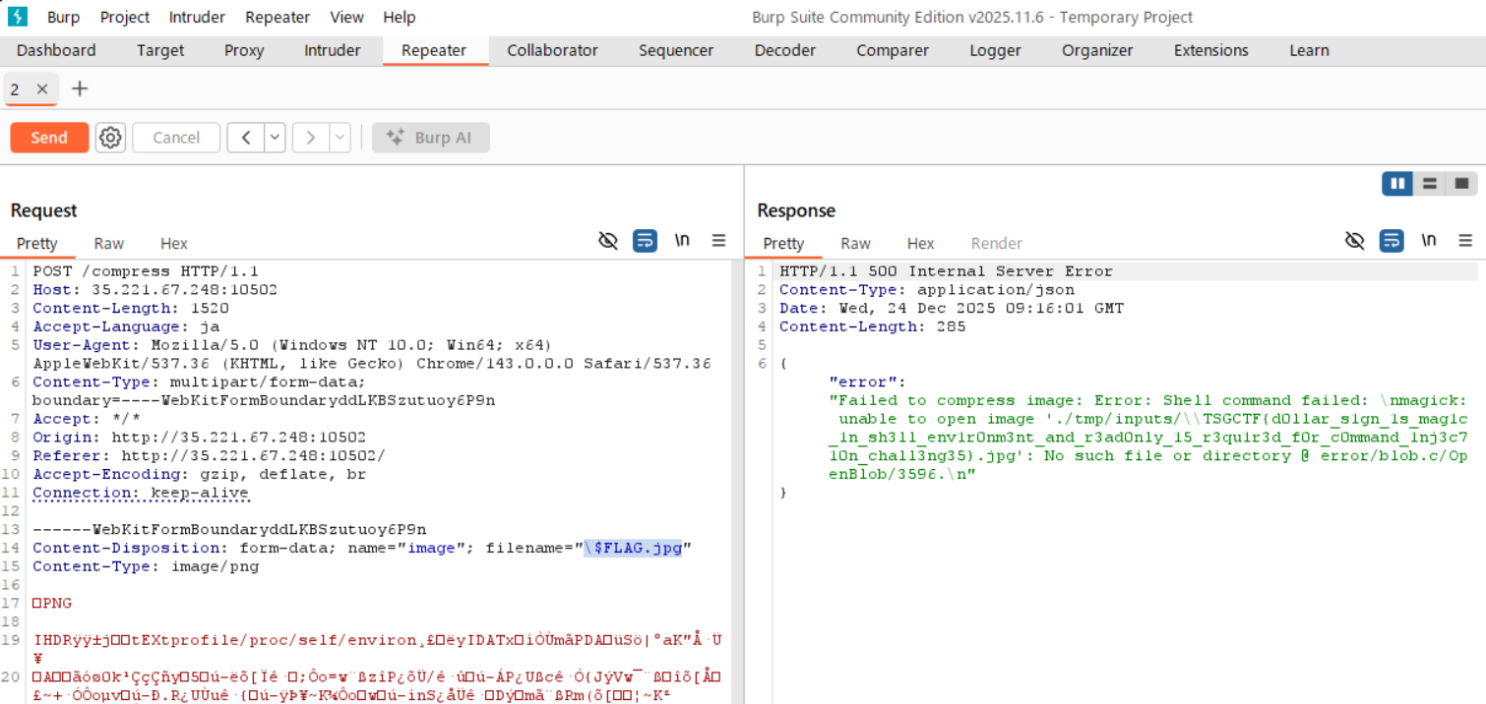Open the Project menu
This screenshot has height=704, width=1486.
(x=125, y=18)
